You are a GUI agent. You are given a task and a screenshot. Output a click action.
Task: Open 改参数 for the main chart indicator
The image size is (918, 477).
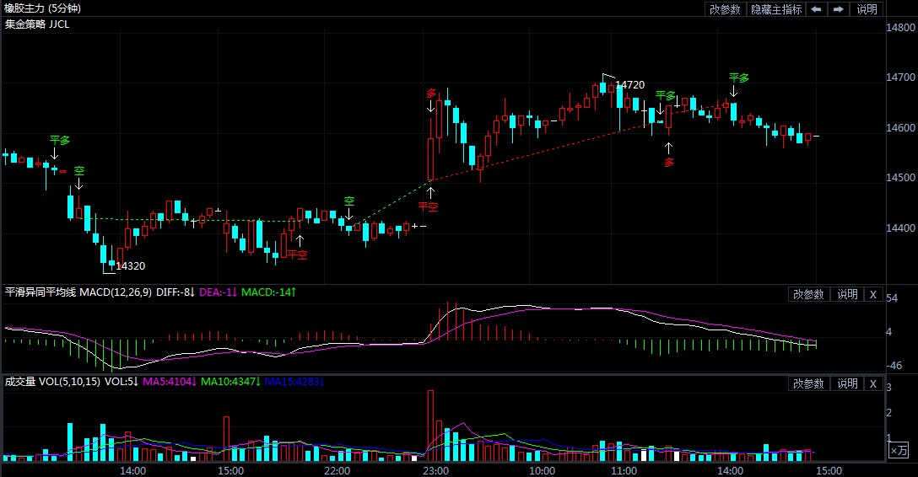(x=725, y=9)
